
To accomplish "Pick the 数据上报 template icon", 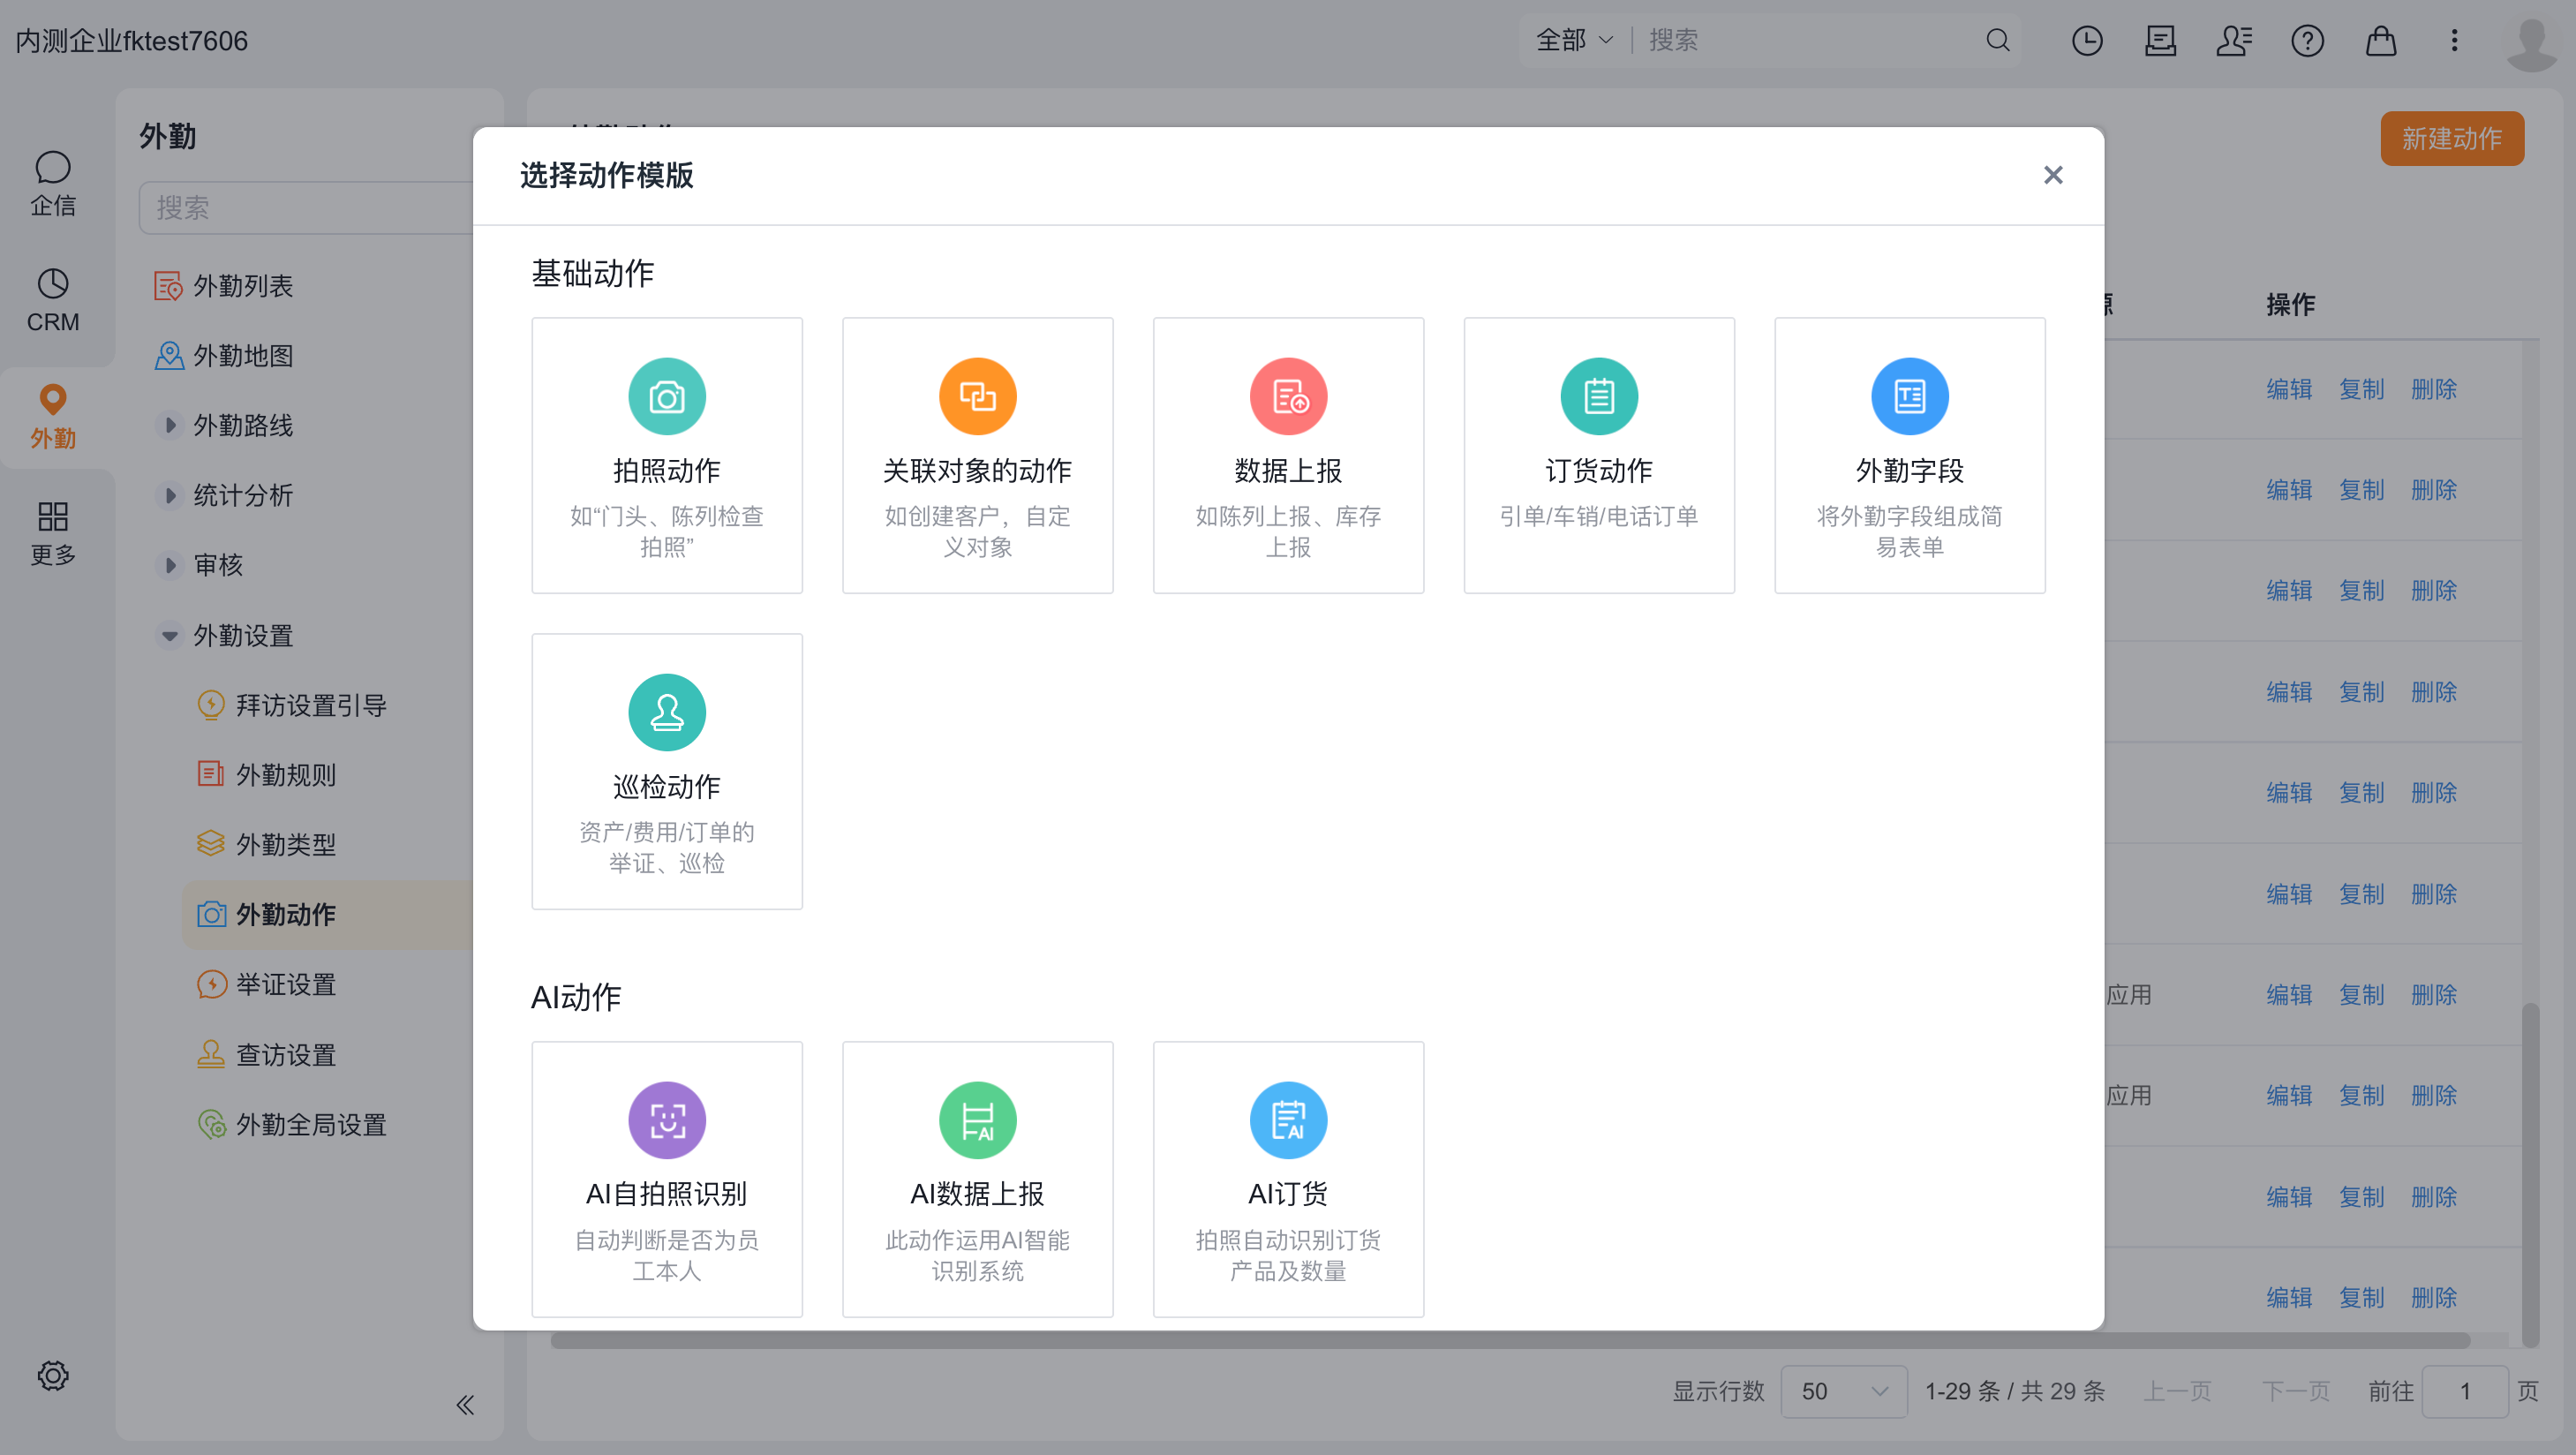I will (x=1288, y=396).
